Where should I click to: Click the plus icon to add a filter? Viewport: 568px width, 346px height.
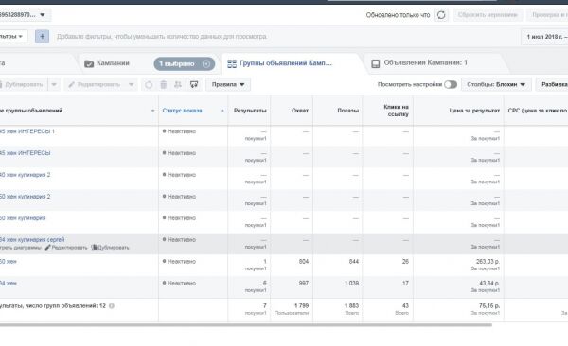pos(42,37)
